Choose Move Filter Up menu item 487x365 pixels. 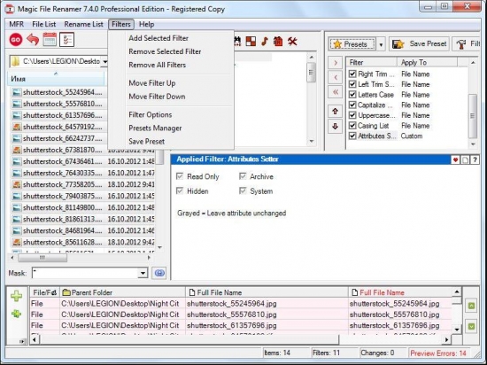click(x=152, y=83)
